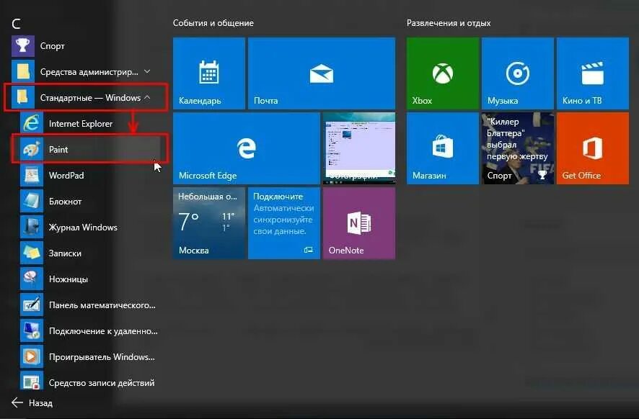Image resolution: width=639 pixels, height=419 pixels.
Task: Open Paint using its palette icon
Action: (32, 149)
